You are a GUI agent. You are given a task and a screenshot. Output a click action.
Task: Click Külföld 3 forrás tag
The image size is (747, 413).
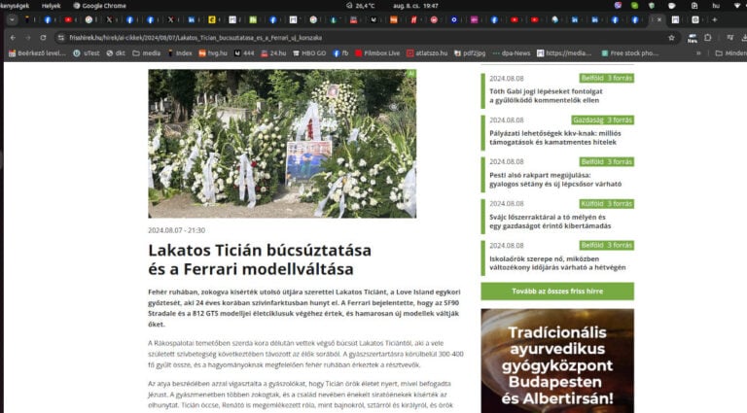click(x=607, y=204)
